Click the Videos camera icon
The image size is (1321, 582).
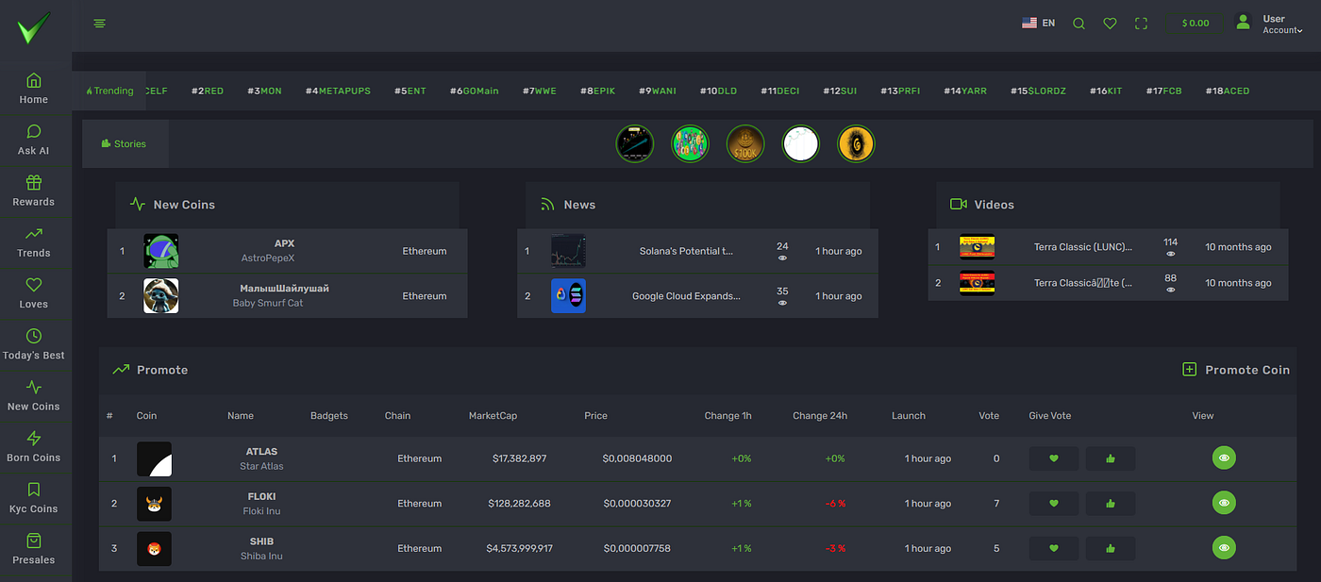(x=959, y=204)
